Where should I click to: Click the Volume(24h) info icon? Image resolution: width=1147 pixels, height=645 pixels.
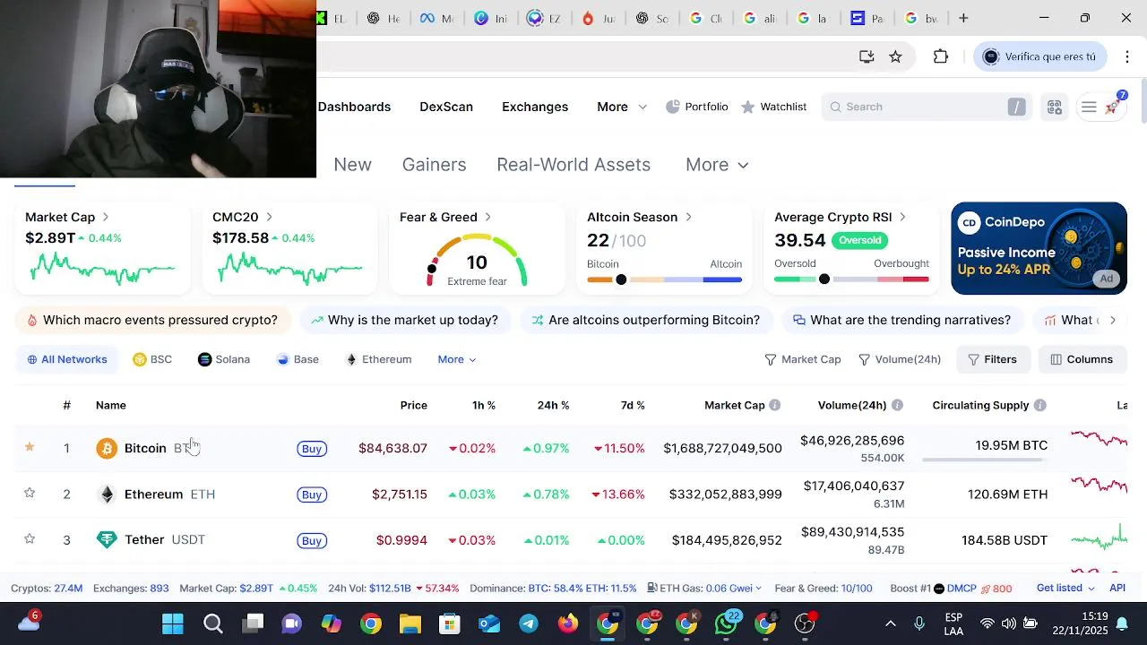[897, 405]
